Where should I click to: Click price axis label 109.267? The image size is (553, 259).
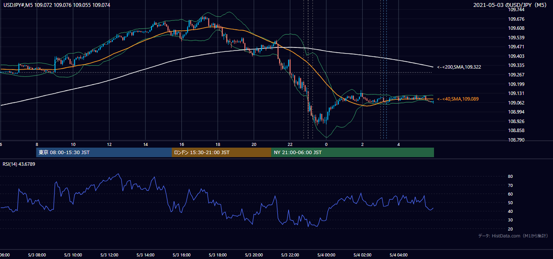[x=516, y=75]
